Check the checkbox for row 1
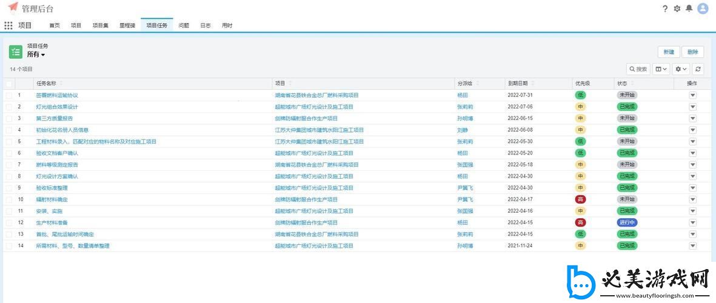Viewport: 716px width, 303px height. (9, 95)
